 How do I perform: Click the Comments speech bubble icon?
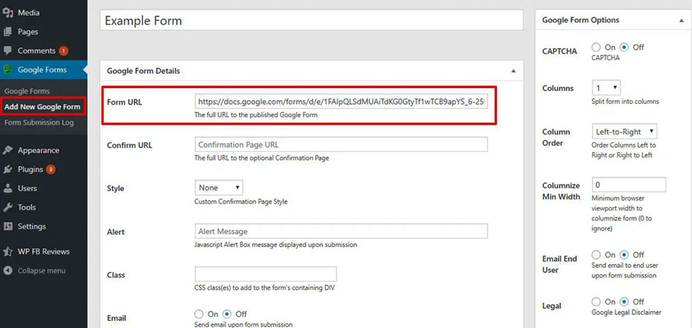tap(8, 51)
